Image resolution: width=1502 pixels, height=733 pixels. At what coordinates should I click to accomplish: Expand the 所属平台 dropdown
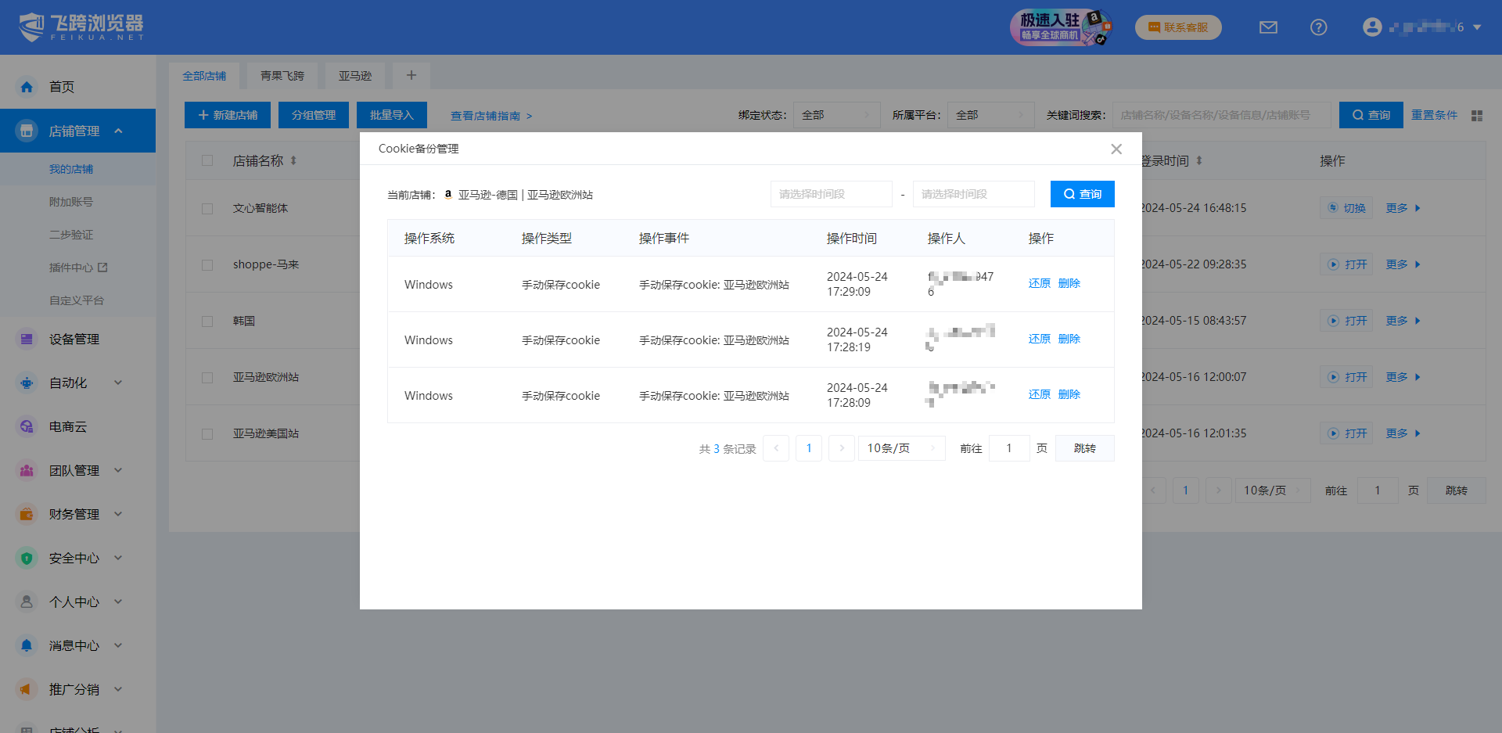(x=990, y=115)
